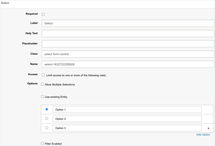
Task: Click the Options label
Action: tap(32, 83)
